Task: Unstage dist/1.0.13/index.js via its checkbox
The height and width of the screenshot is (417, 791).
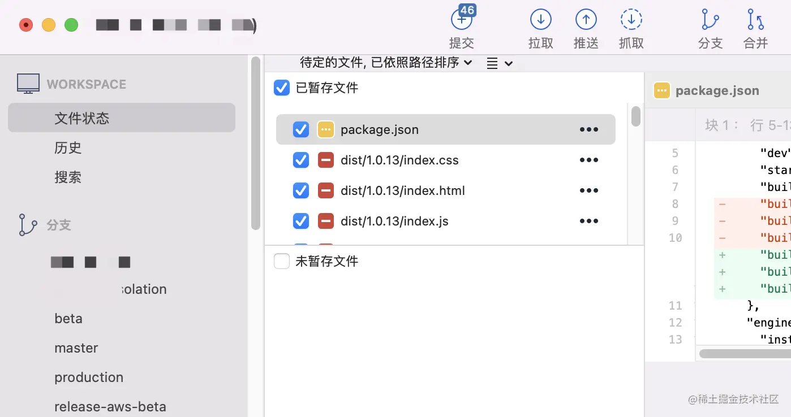Action: point(301,221)
